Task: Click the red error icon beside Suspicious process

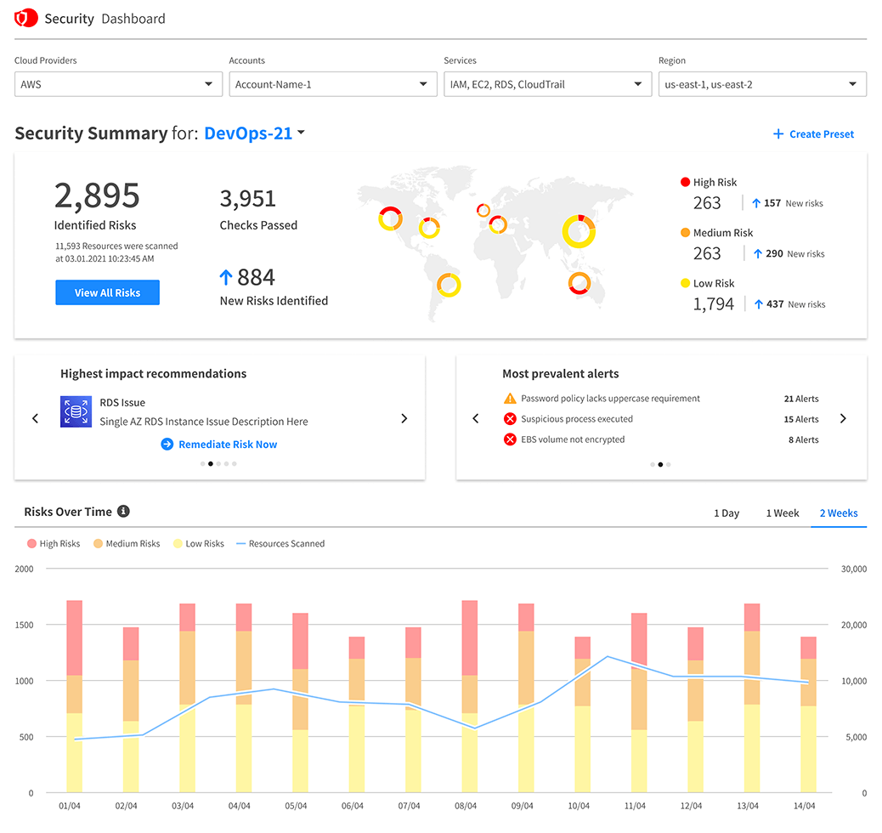Action: 510,419
